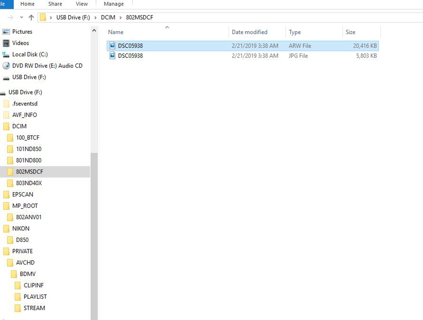Select the NIKON folder in navigation pane
The width and height of the screenshot is (423, 320).
coord(21,228)
